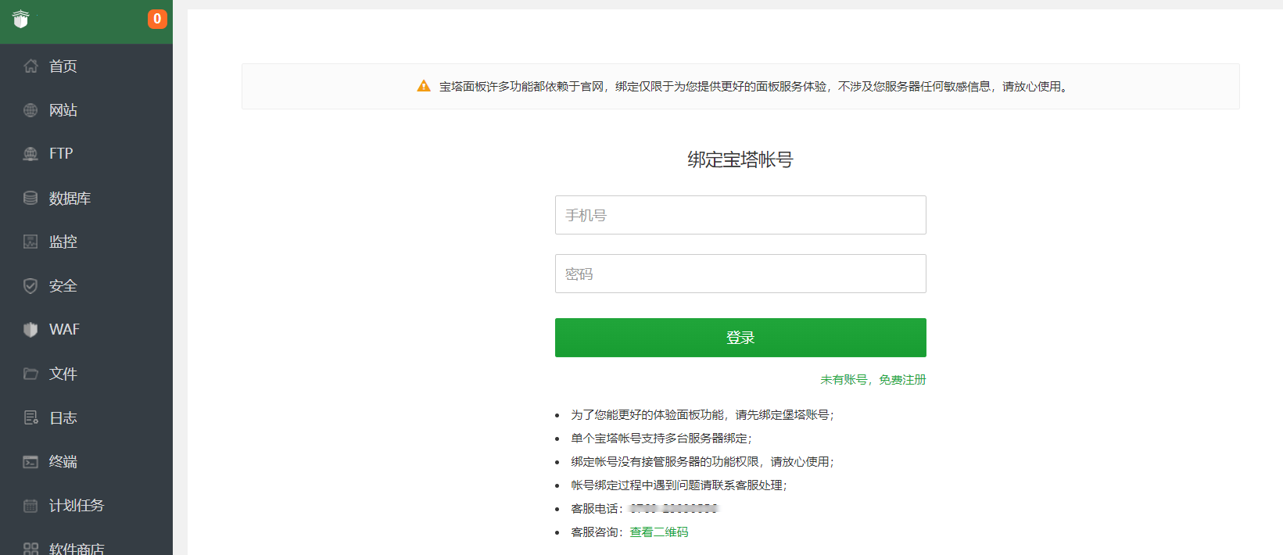Click the database icon beside 数据库
Screen dimensions: 1283x555
[30, 198]
